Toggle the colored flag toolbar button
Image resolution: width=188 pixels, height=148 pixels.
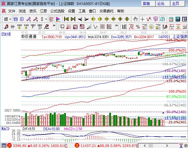pyautogui.click(x=58, y=19)
